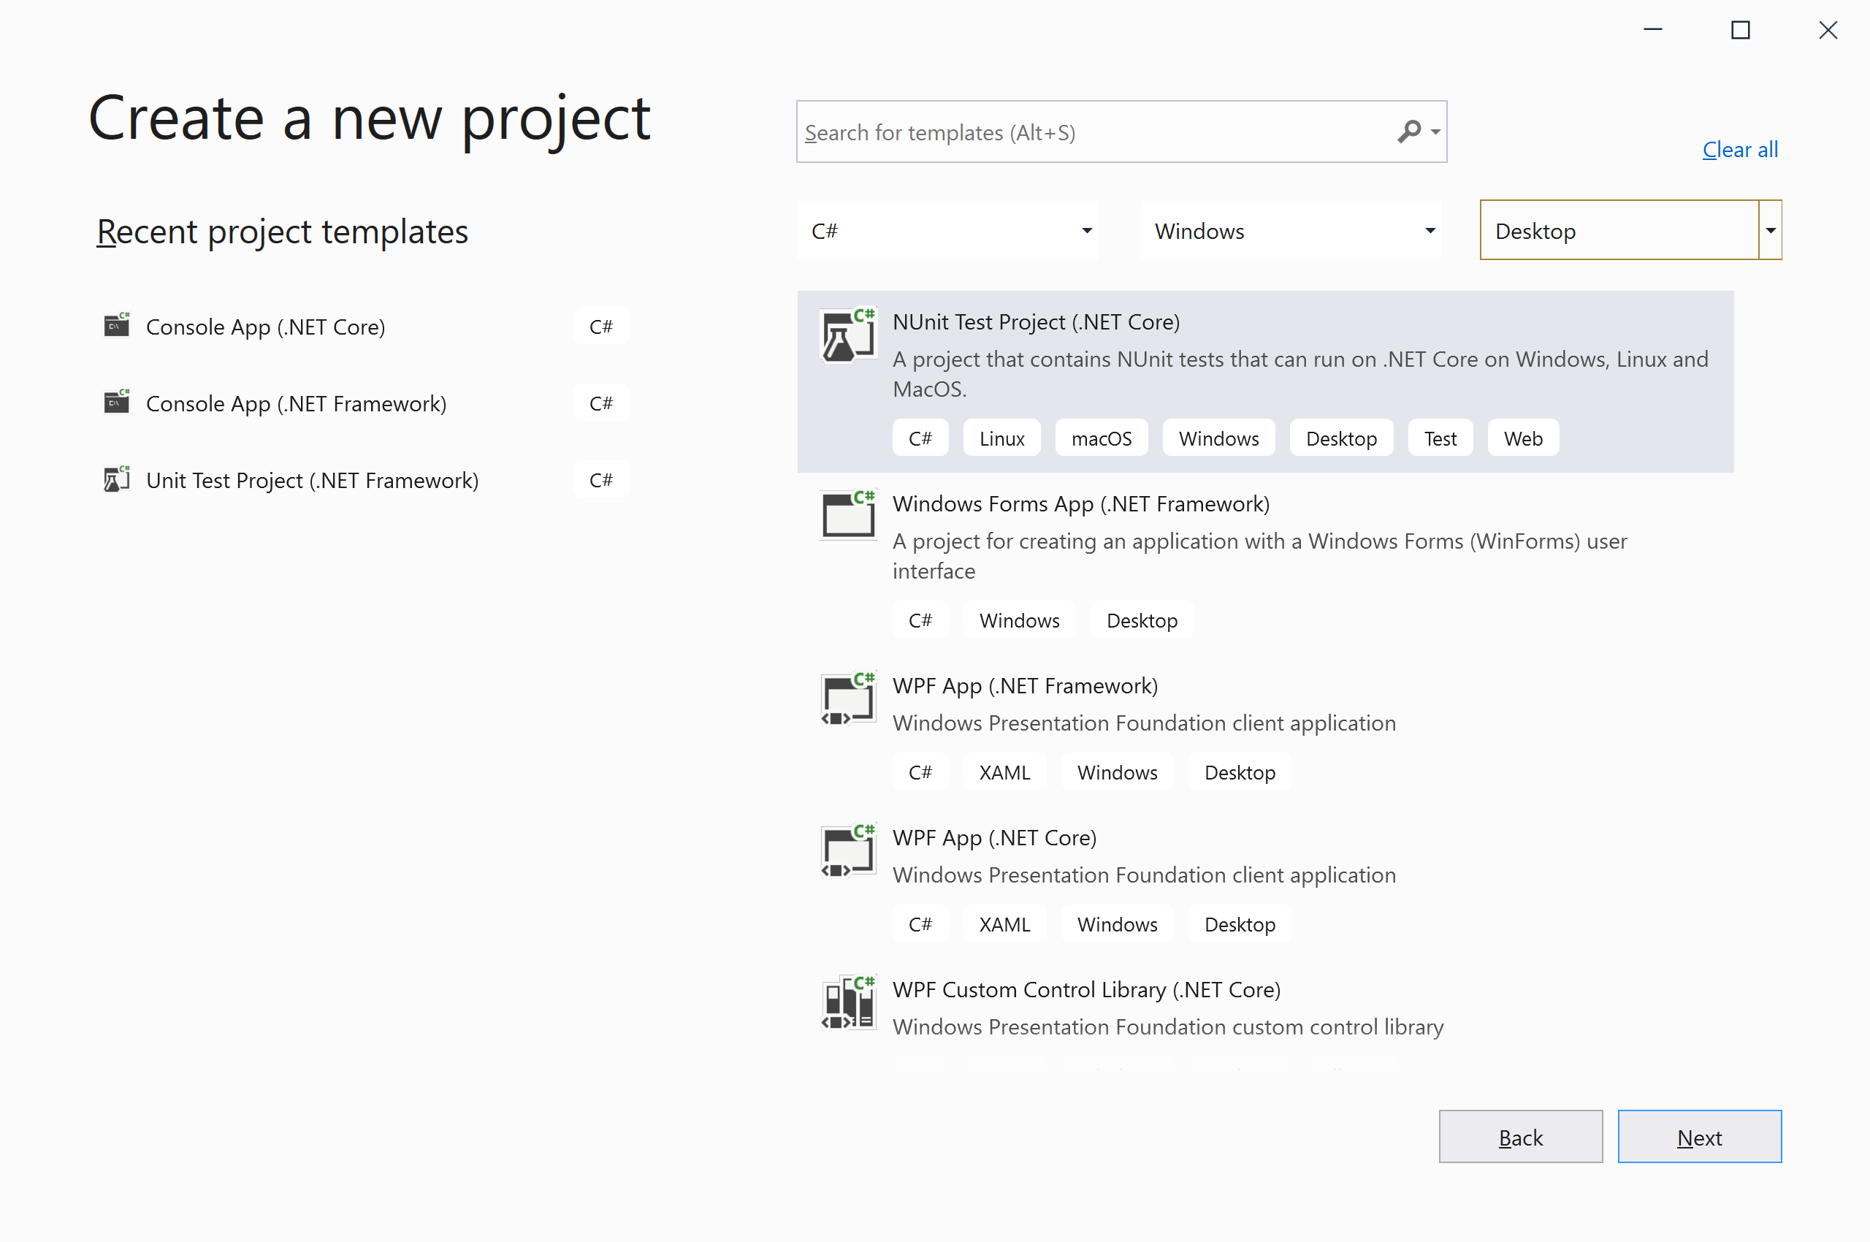Click the Console App (.NET Framework) recent icon
The image size is (1870, 1242).
click(117, 403)
